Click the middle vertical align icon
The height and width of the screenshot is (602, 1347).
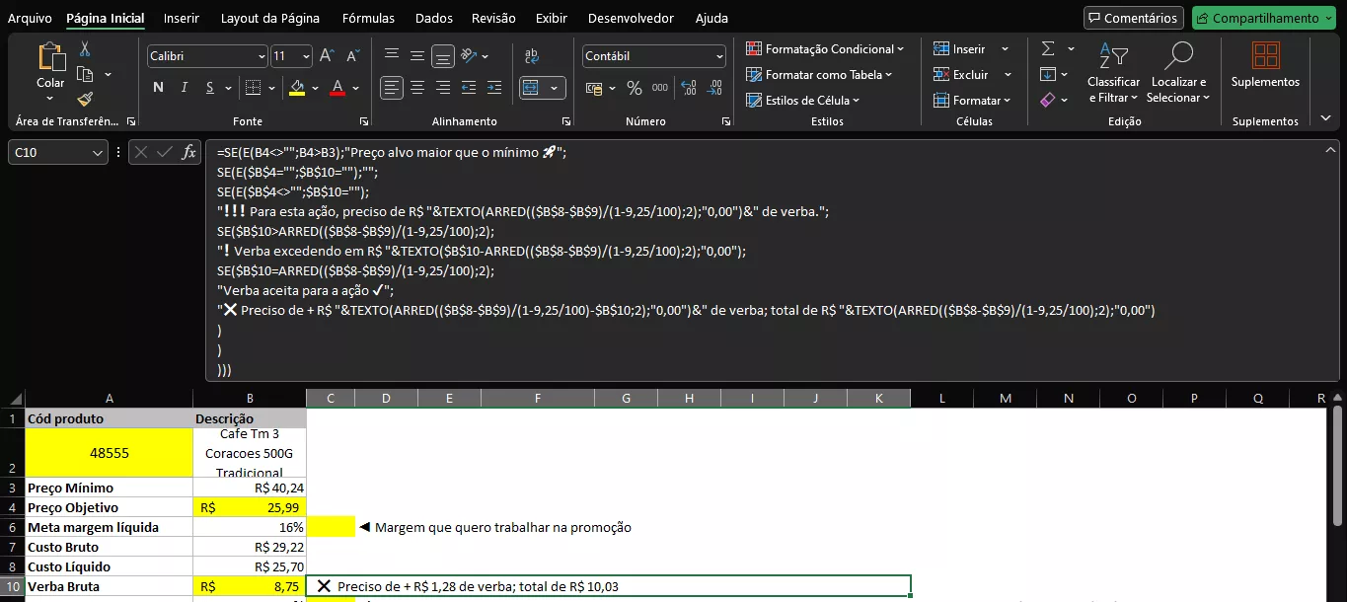[x=417, y=56]
